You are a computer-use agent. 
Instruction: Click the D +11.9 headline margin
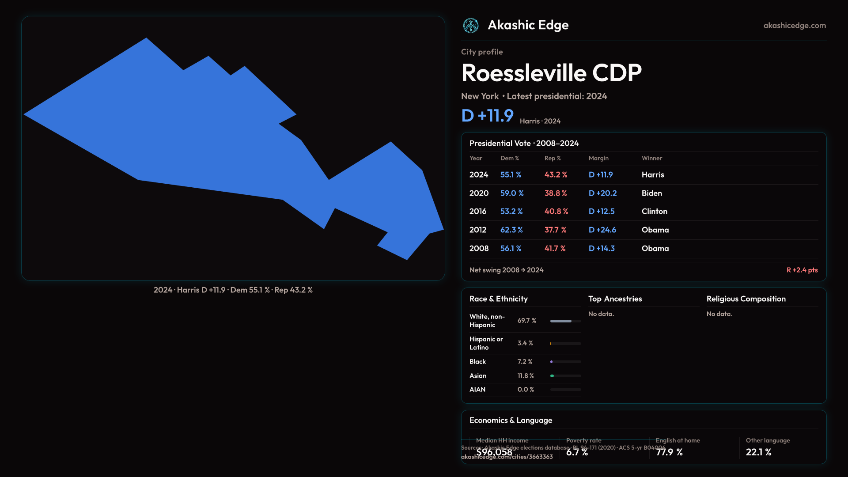point(487,116)
